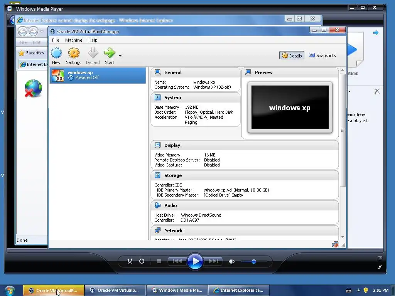Click the Display section icon

point(158,145)
